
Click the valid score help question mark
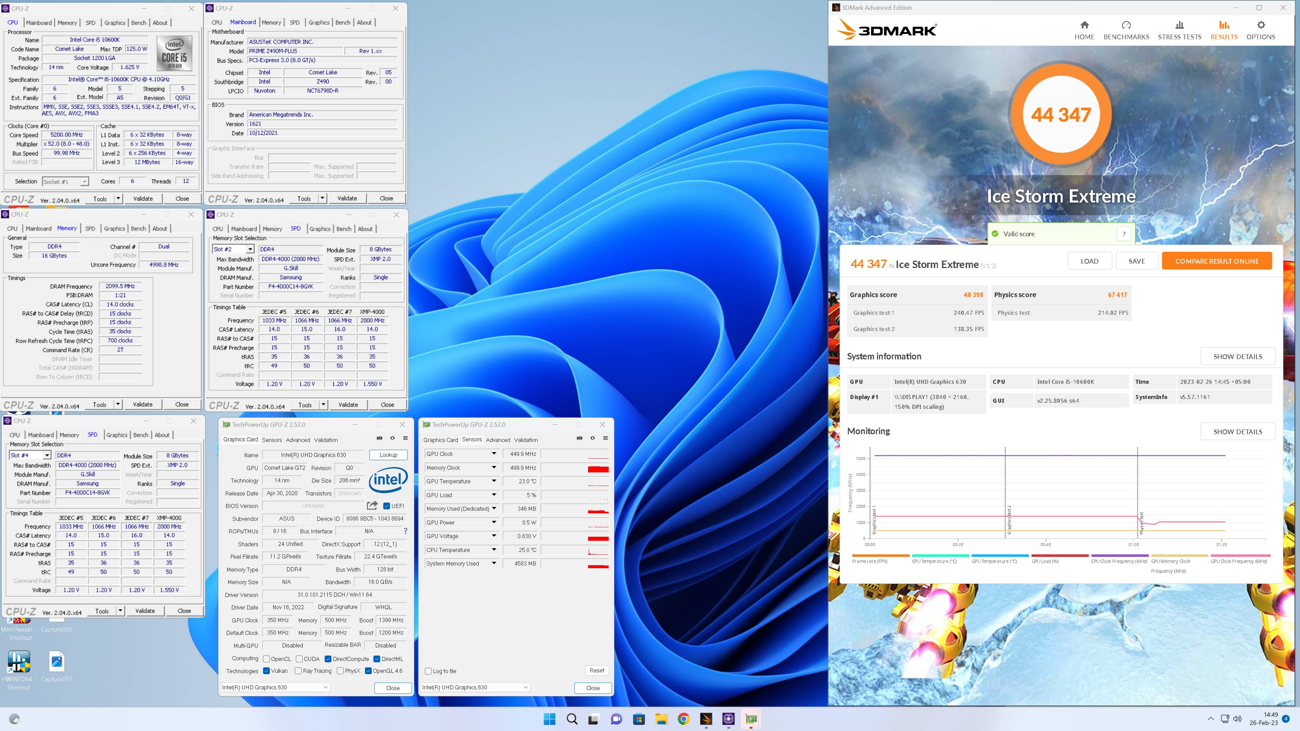pyautogui.click(x=1124, y=234)
